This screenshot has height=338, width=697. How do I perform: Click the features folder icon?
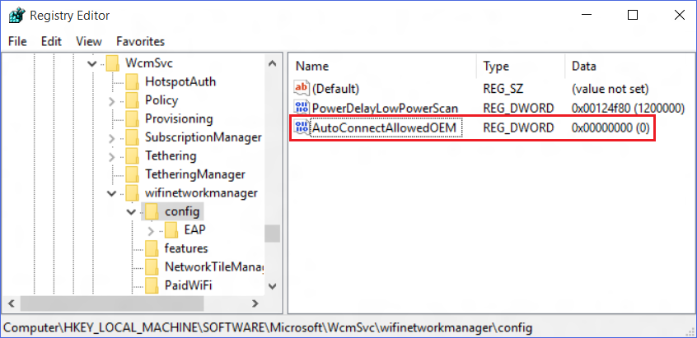(x=152, y=248)
